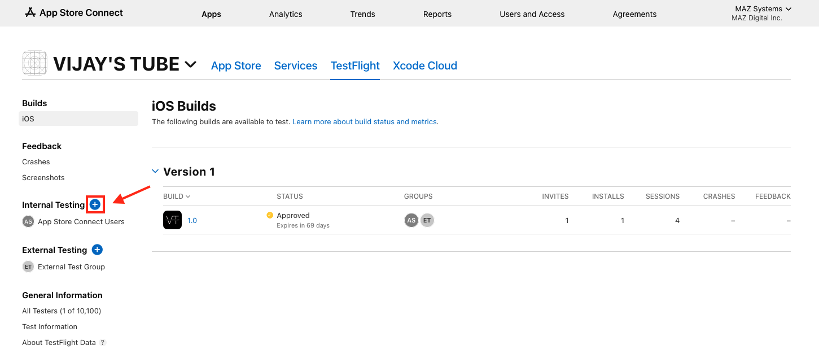This screenshot has height=358, width=819.
Task: Click the AS group badge in Groups column
Action: click(411, 220)
